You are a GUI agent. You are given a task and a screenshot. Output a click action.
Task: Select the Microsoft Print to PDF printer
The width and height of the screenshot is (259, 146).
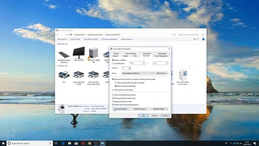[x=79, y=75]
